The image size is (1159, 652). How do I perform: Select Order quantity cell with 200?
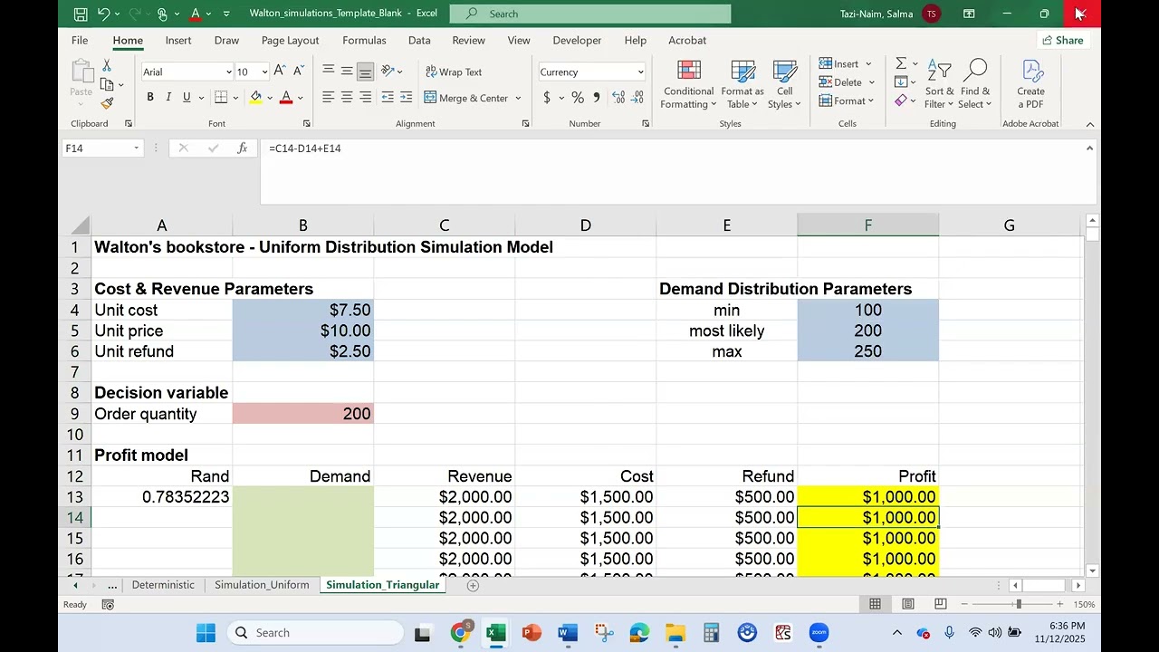[302, 414]
